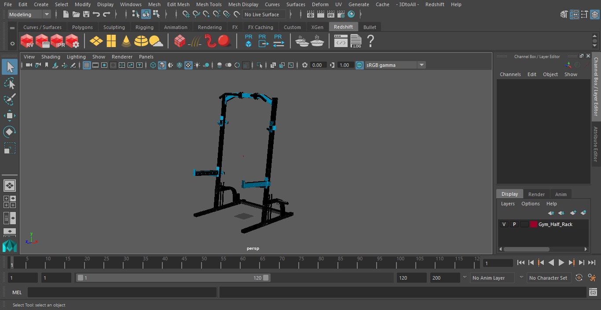Open shelf options gear menu
The width and height of the screenshot is (601, 310).
tap(12, 44)
